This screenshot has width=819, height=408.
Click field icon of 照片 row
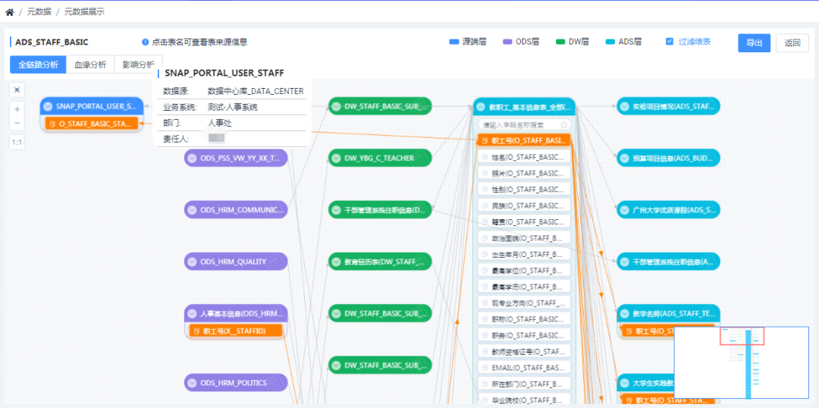(x=485, y=173)
